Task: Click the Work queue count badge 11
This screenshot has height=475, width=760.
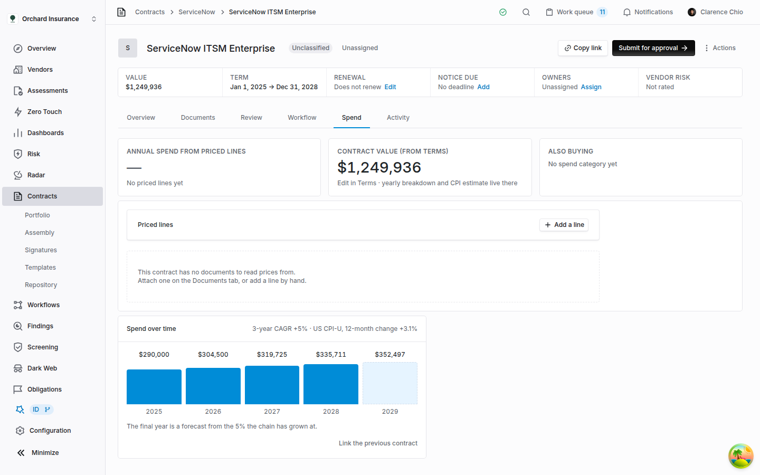Action: point(602,12)
